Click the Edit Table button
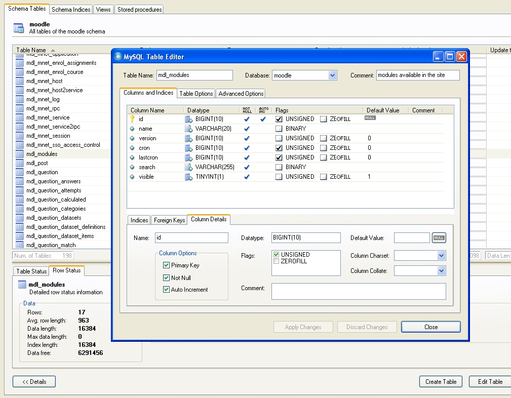This screenshot has width=511, height=398. pyautogui.click(x=490, y=382)
